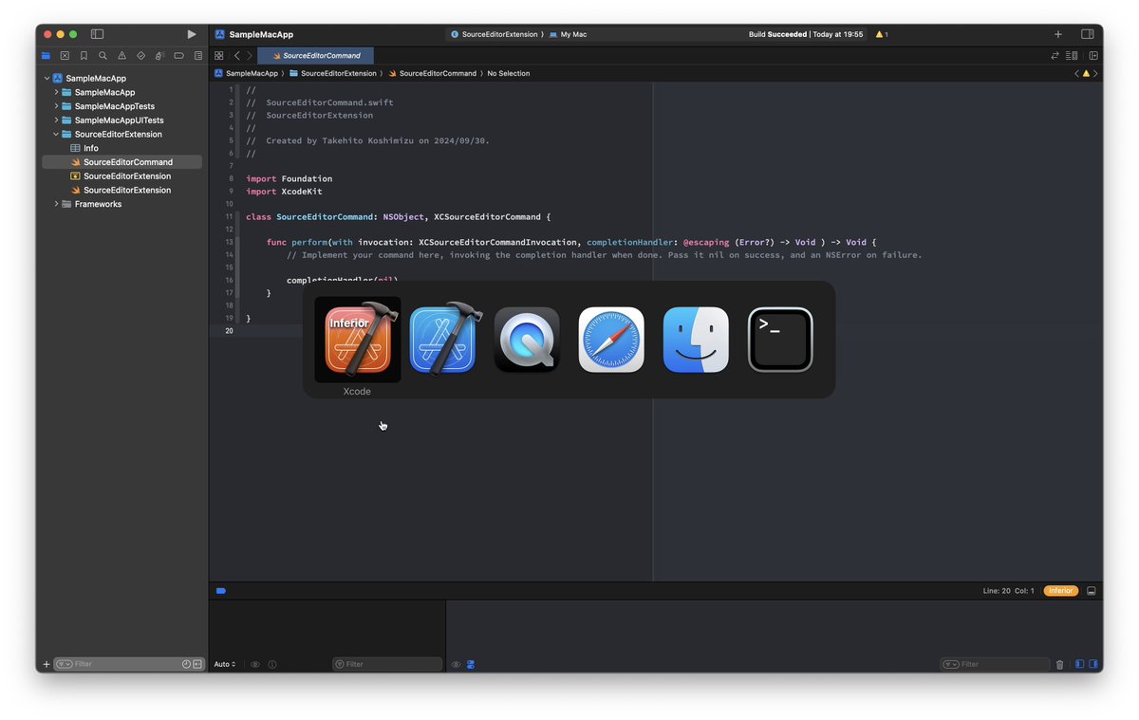Select the SourceEditorExtension swift file

click(x=121, y=190)
